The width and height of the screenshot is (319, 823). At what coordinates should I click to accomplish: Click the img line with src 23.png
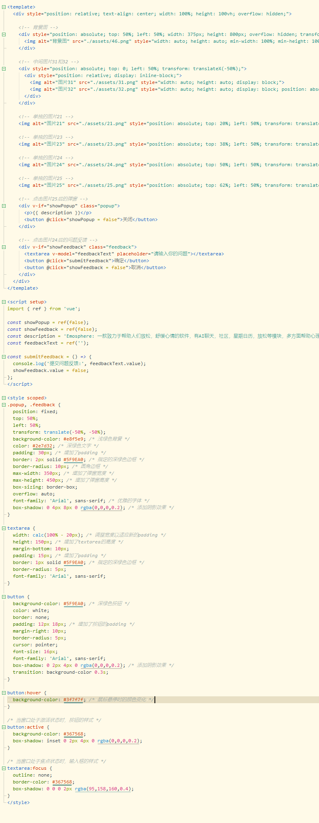(169, 144)
